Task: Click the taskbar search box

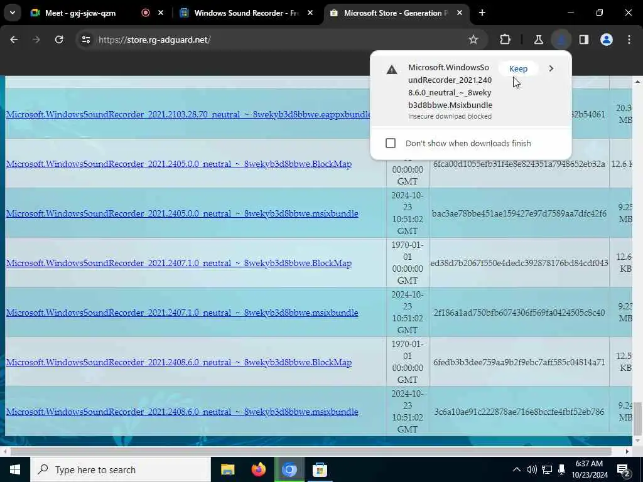Action: [120, 469]
